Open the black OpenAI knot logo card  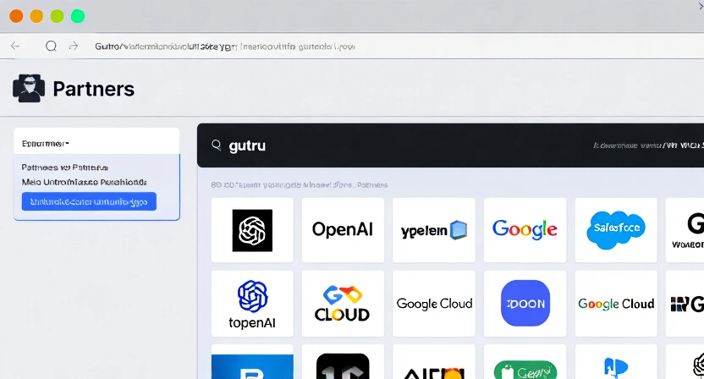(252, 230)
